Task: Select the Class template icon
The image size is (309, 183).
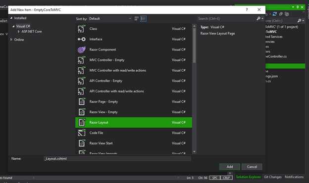Action: pos(81,29)
